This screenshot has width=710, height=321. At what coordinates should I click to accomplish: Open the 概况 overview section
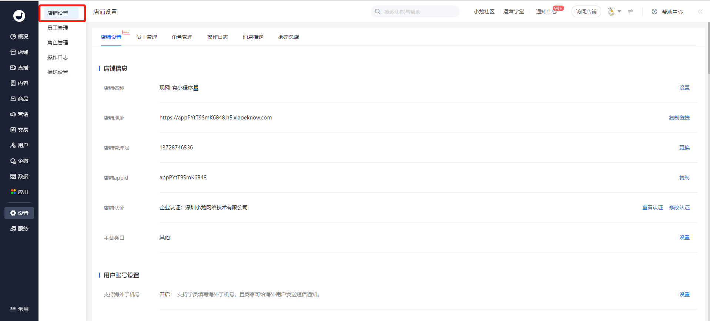point(19,37)
